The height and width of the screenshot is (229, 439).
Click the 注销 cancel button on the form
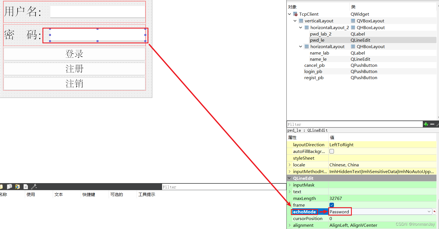pos(74,84)
